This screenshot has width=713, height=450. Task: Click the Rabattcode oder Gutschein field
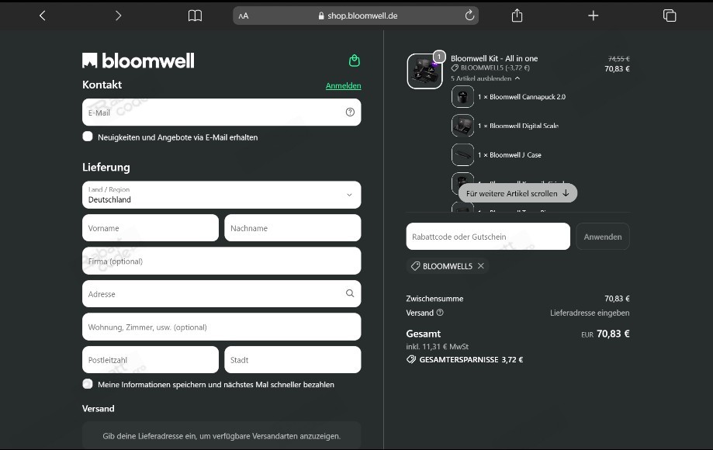488,237
